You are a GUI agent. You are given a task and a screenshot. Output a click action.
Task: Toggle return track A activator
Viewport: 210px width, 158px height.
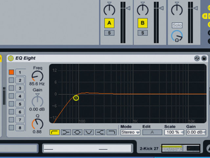(x=109, y=23)
